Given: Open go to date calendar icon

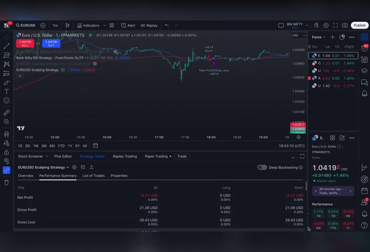Looking at the screenshot, I should pyautogui.click(x=95, y=145).
